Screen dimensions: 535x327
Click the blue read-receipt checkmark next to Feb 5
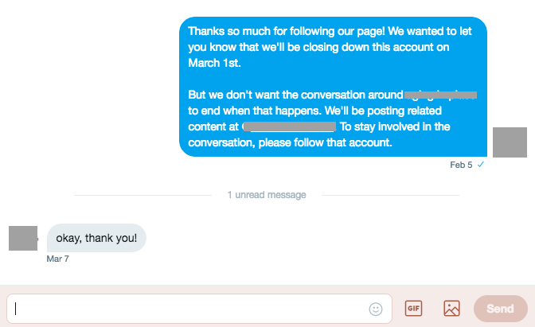coord(480,165)
